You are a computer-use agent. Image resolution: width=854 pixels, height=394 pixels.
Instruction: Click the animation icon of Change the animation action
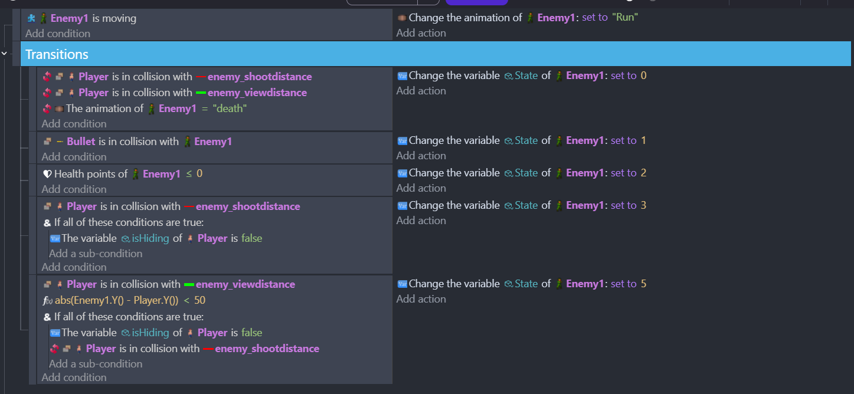click(402, 18)
